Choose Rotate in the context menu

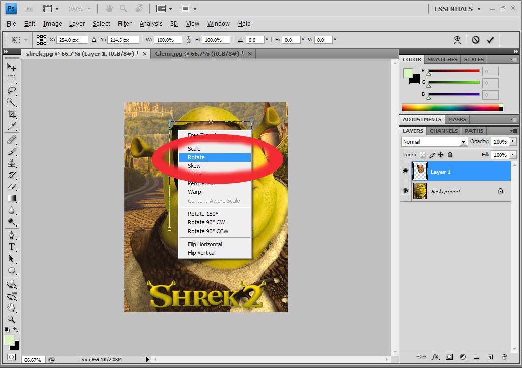215,157
